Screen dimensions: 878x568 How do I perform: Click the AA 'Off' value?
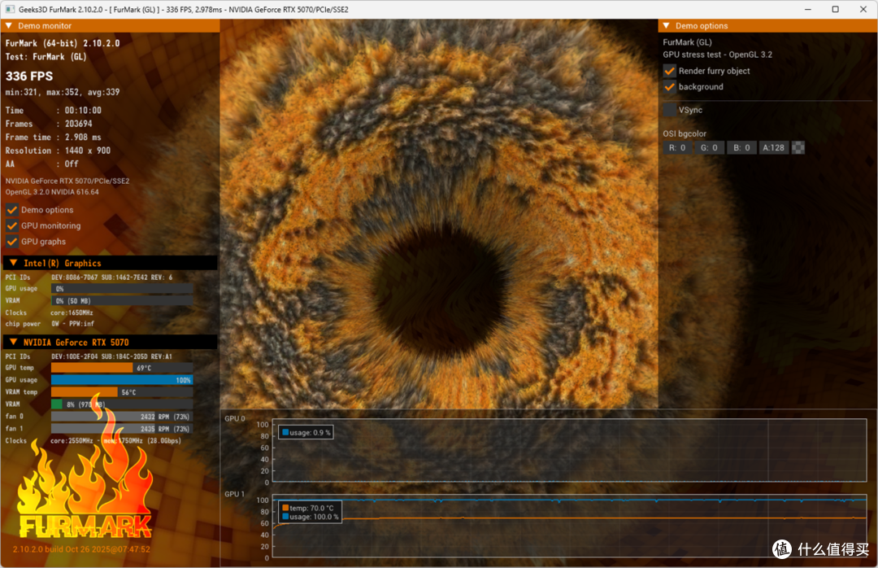coord(71,164)
